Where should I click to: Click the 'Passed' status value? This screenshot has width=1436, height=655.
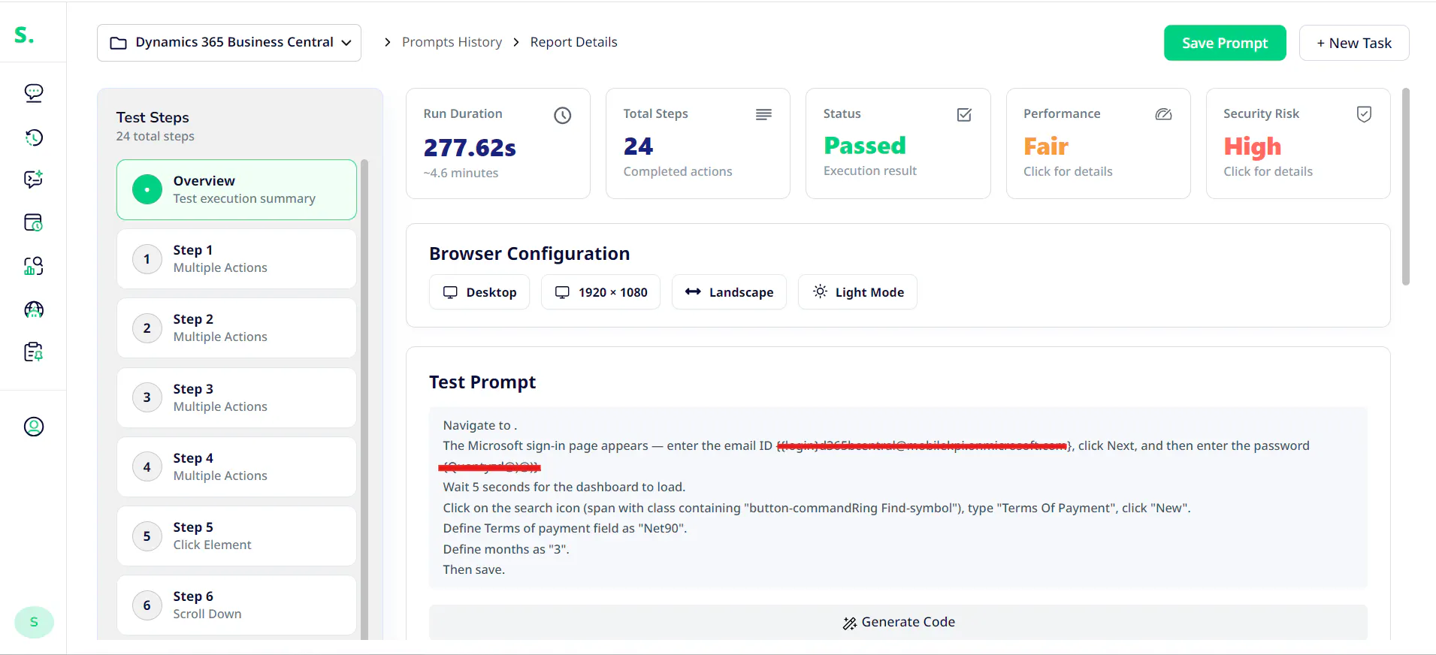tap(865, 145)
